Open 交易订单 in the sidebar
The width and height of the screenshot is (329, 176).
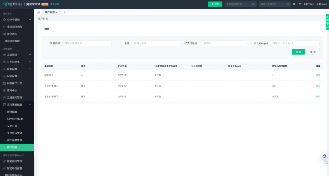(x=12, y=126)
